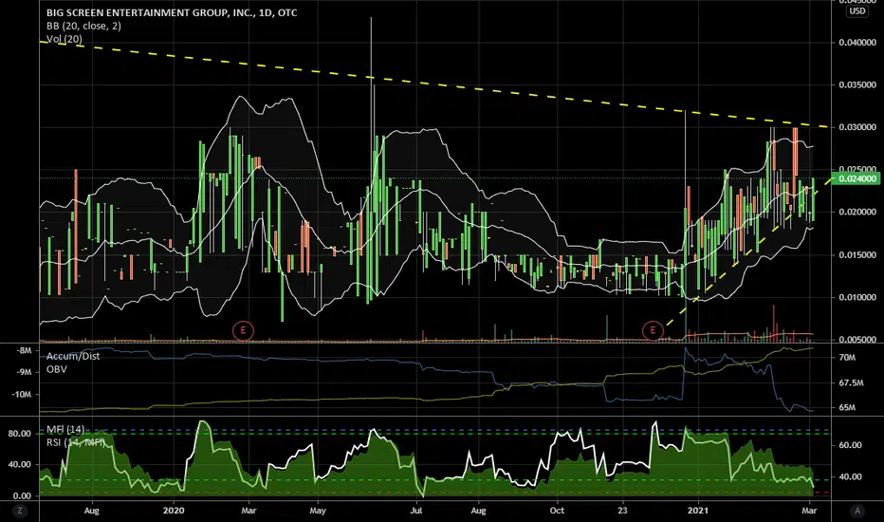The image size is (884, 522).
Task: Open the USD currency selector
Action: click(x=857, y=11)
